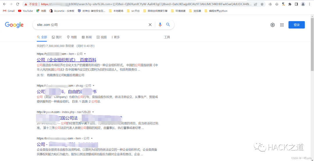Open the Google apps grid
This screenshot has height=161, width=314.
282,25
